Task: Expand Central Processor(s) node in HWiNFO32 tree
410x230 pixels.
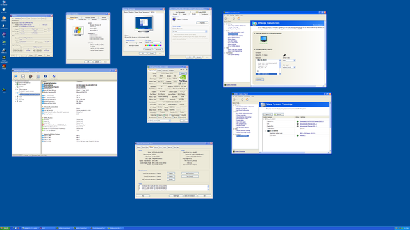Action: click(x=15, y=82)
